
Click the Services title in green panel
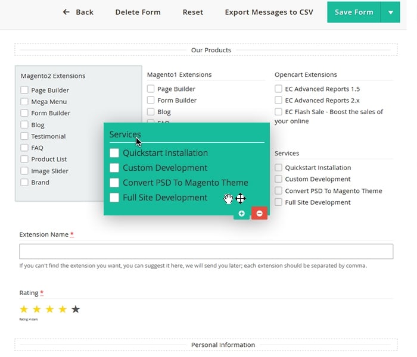[125, 134]
